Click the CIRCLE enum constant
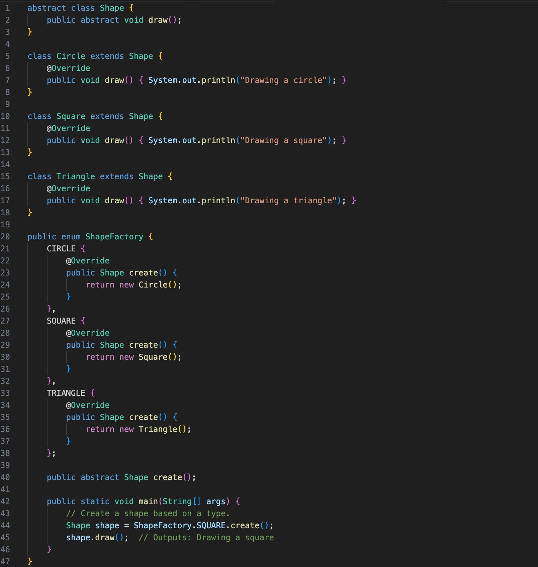Viewport: 538px width, 567px height. pos(61,249)
